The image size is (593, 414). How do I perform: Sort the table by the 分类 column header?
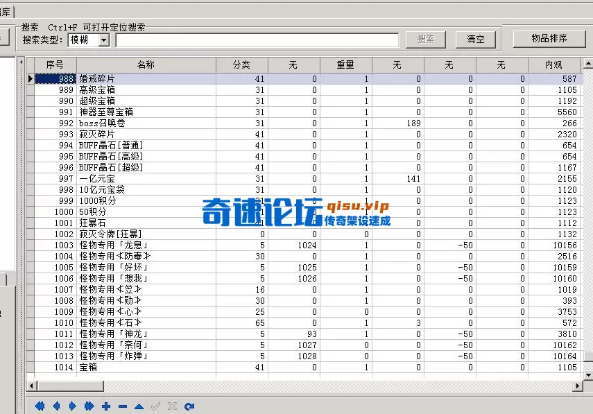click(242, 64)
